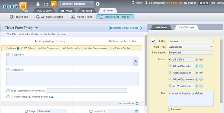Click Restore Default Settings button
The height and width of the screenshot is (113, 224).
click(125, 28)
